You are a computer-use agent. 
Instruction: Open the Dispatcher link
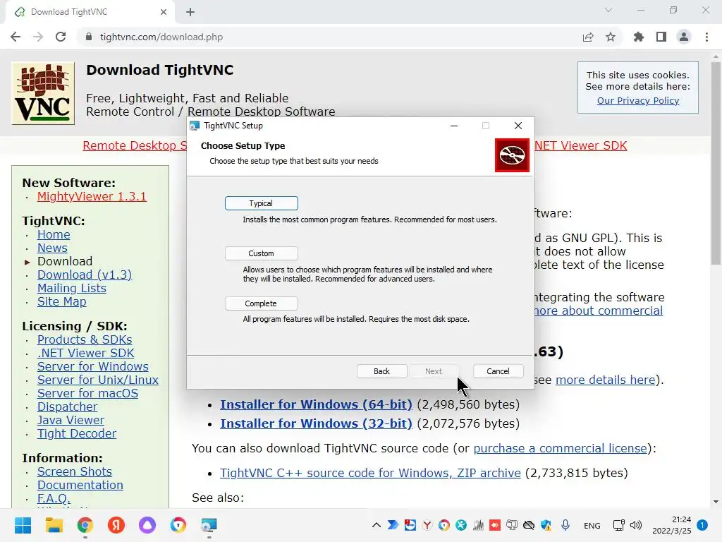click(x=67, y=406)
